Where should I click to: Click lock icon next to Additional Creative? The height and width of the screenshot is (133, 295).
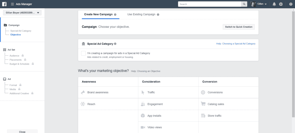[32, 93]
